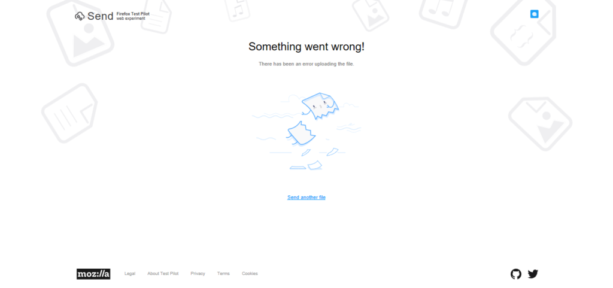This screenshot has height=288, width=613.
Task: Click the "Something went wrong!" heading
Action: (306, 47)
